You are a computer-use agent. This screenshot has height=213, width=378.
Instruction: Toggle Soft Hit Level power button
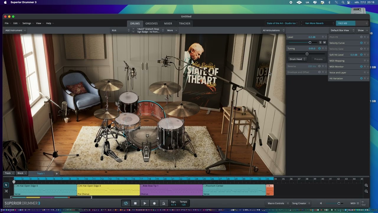pyautogui.click(x=361, y=55)
